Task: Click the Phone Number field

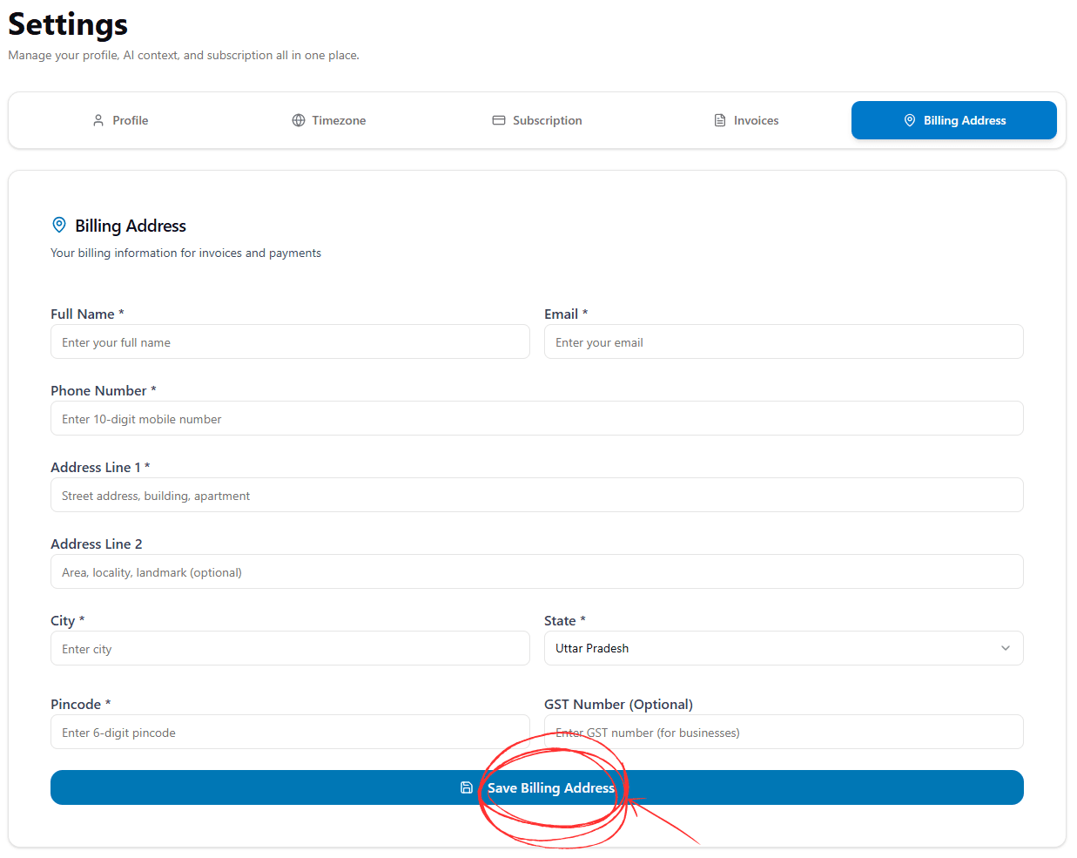Action: 537,418
